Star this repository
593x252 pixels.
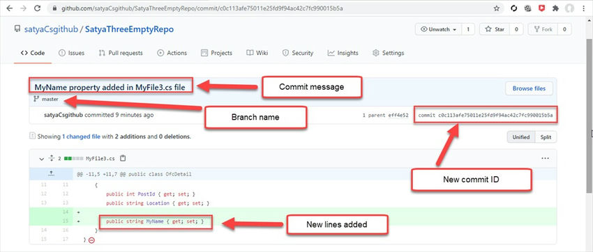click(x=495, y=29)
